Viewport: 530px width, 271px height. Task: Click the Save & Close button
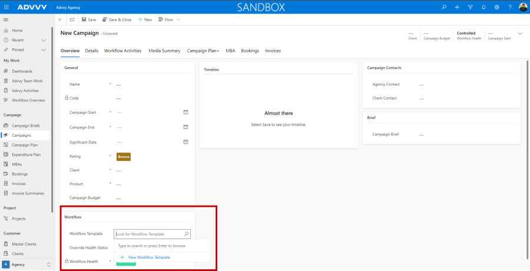click(117, 19)
